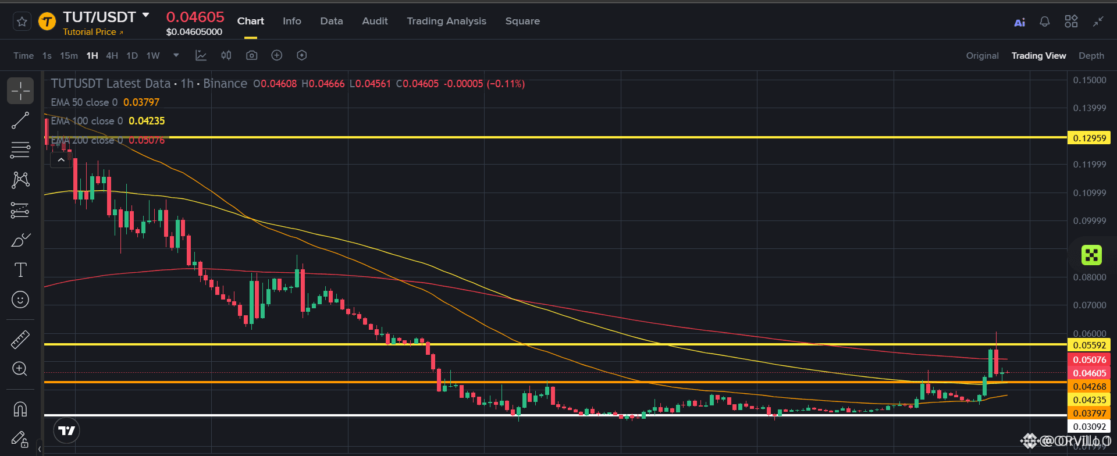
Task: Open technical indicators line chart icon
Action: point(201,55)
